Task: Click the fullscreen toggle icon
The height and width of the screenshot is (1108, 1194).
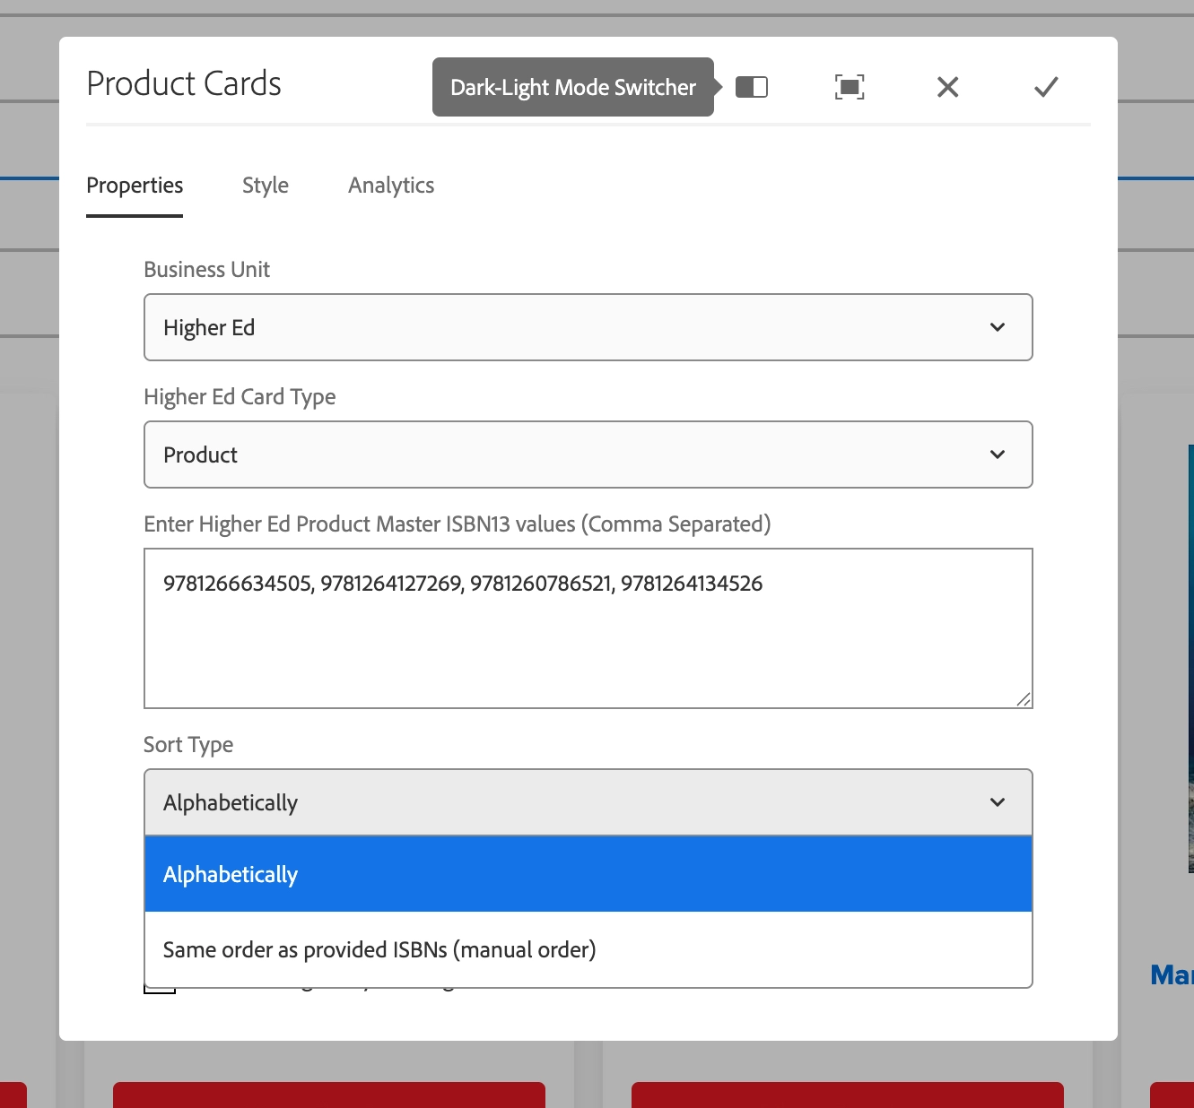Action: pos(849,87)
